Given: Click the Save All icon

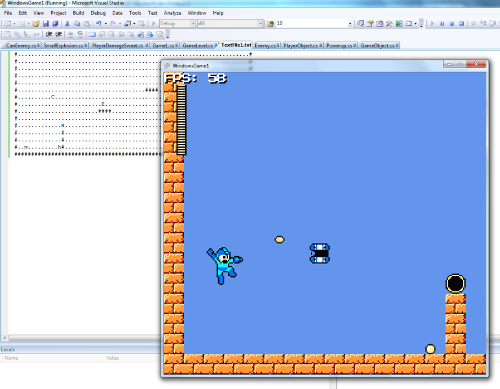Looking at the screenshot, I should (x=55, y=23).
